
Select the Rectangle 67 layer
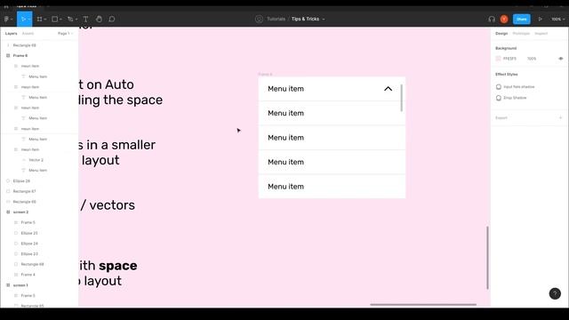(x=24, y=191)
